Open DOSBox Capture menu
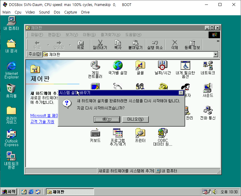 [x=71, y=12]
